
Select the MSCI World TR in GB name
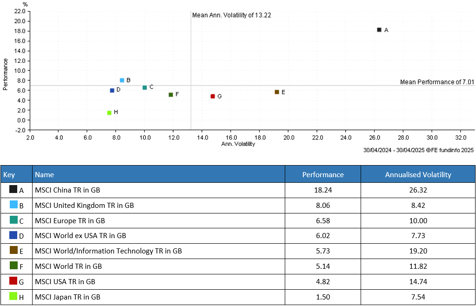(68, 266)
